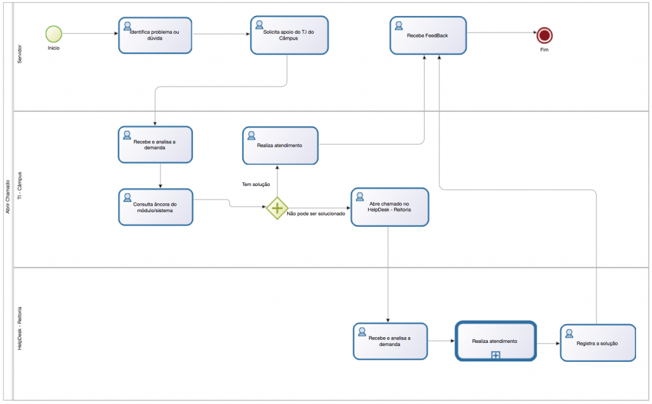Select Realiza atendimento task in TI - Câmpus lane
The image size is (652, 404).
[x=280, y=145]
